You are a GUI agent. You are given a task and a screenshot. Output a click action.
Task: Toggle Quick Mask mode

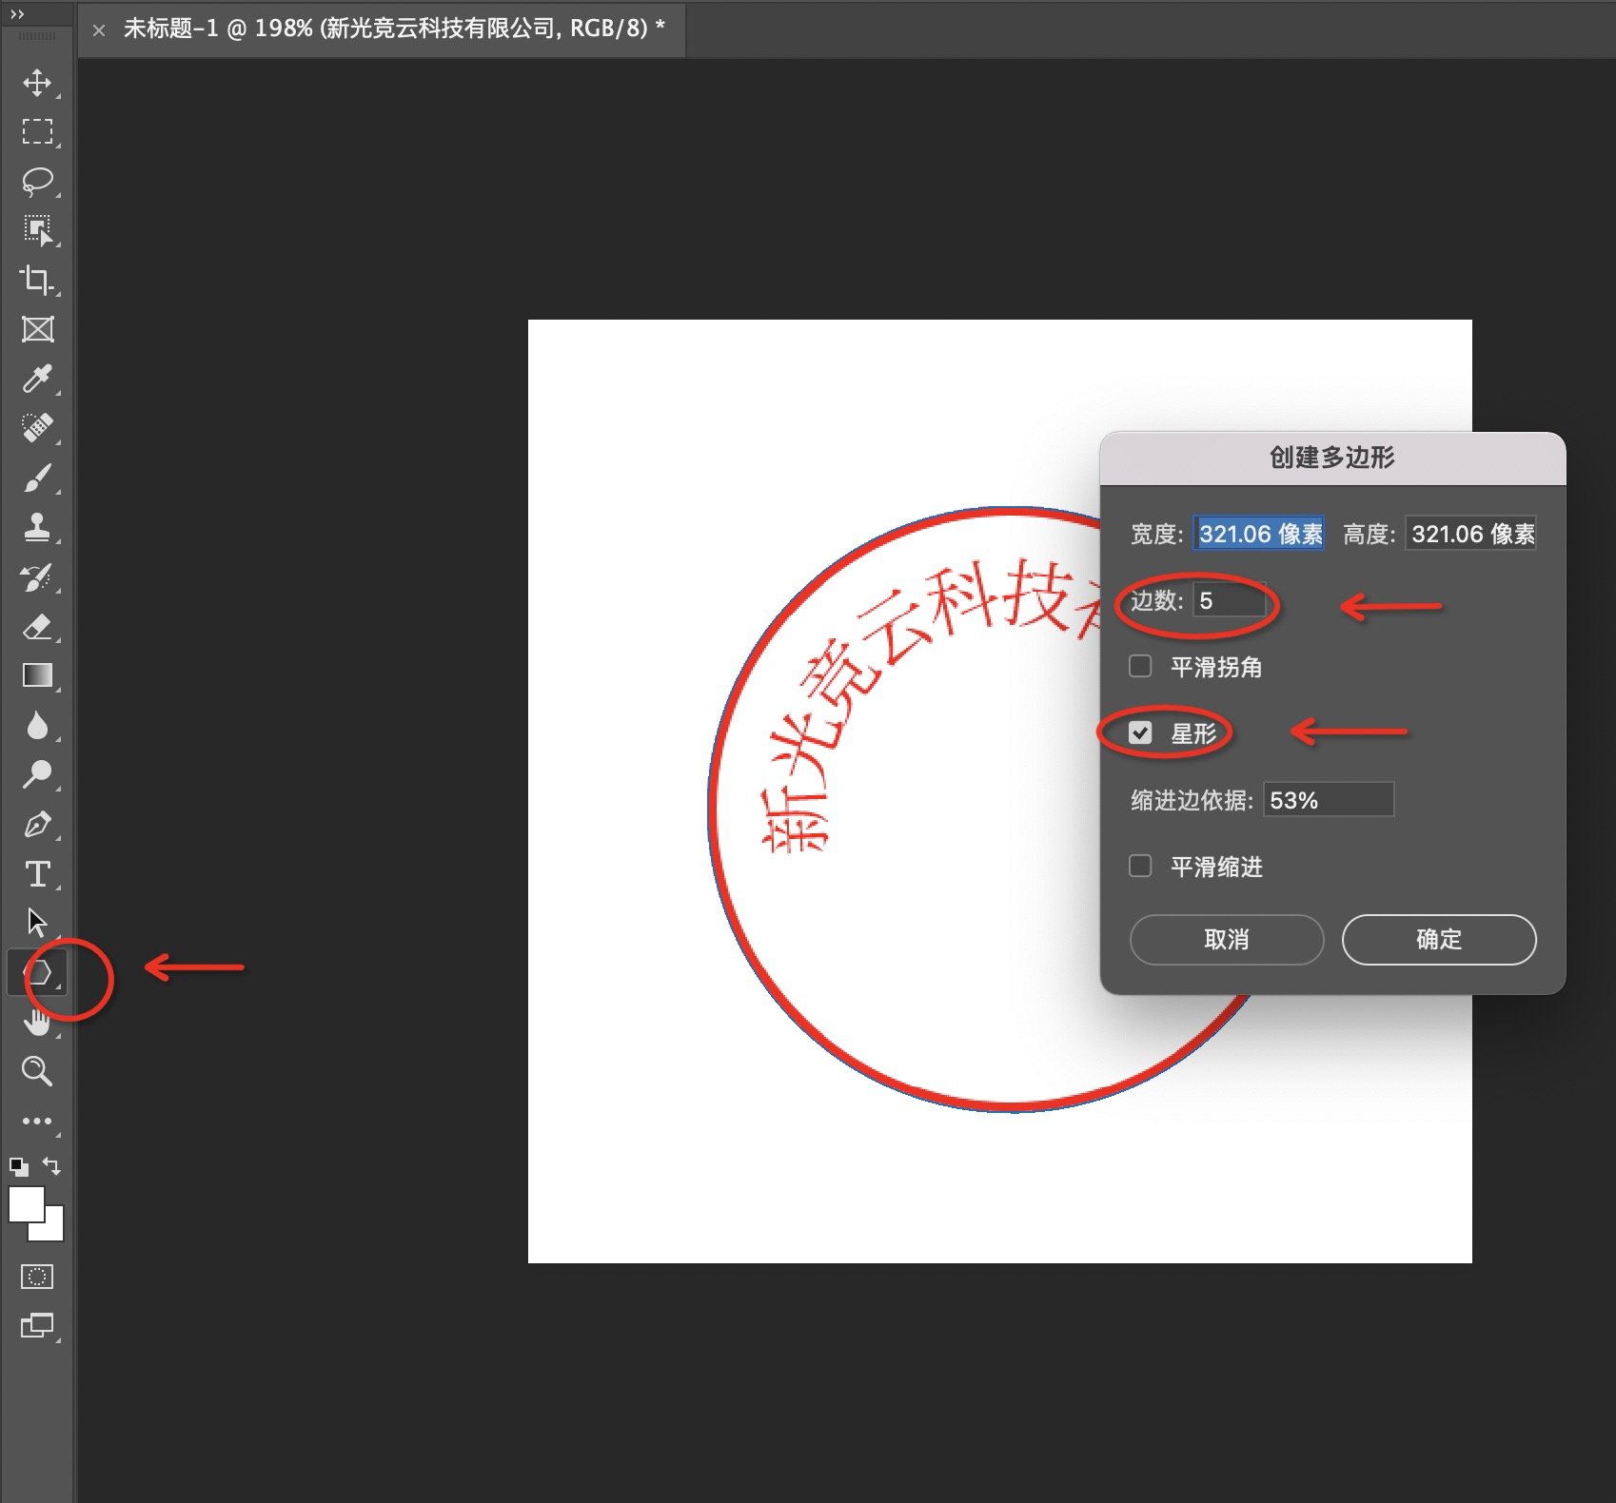click(37, 1277)
